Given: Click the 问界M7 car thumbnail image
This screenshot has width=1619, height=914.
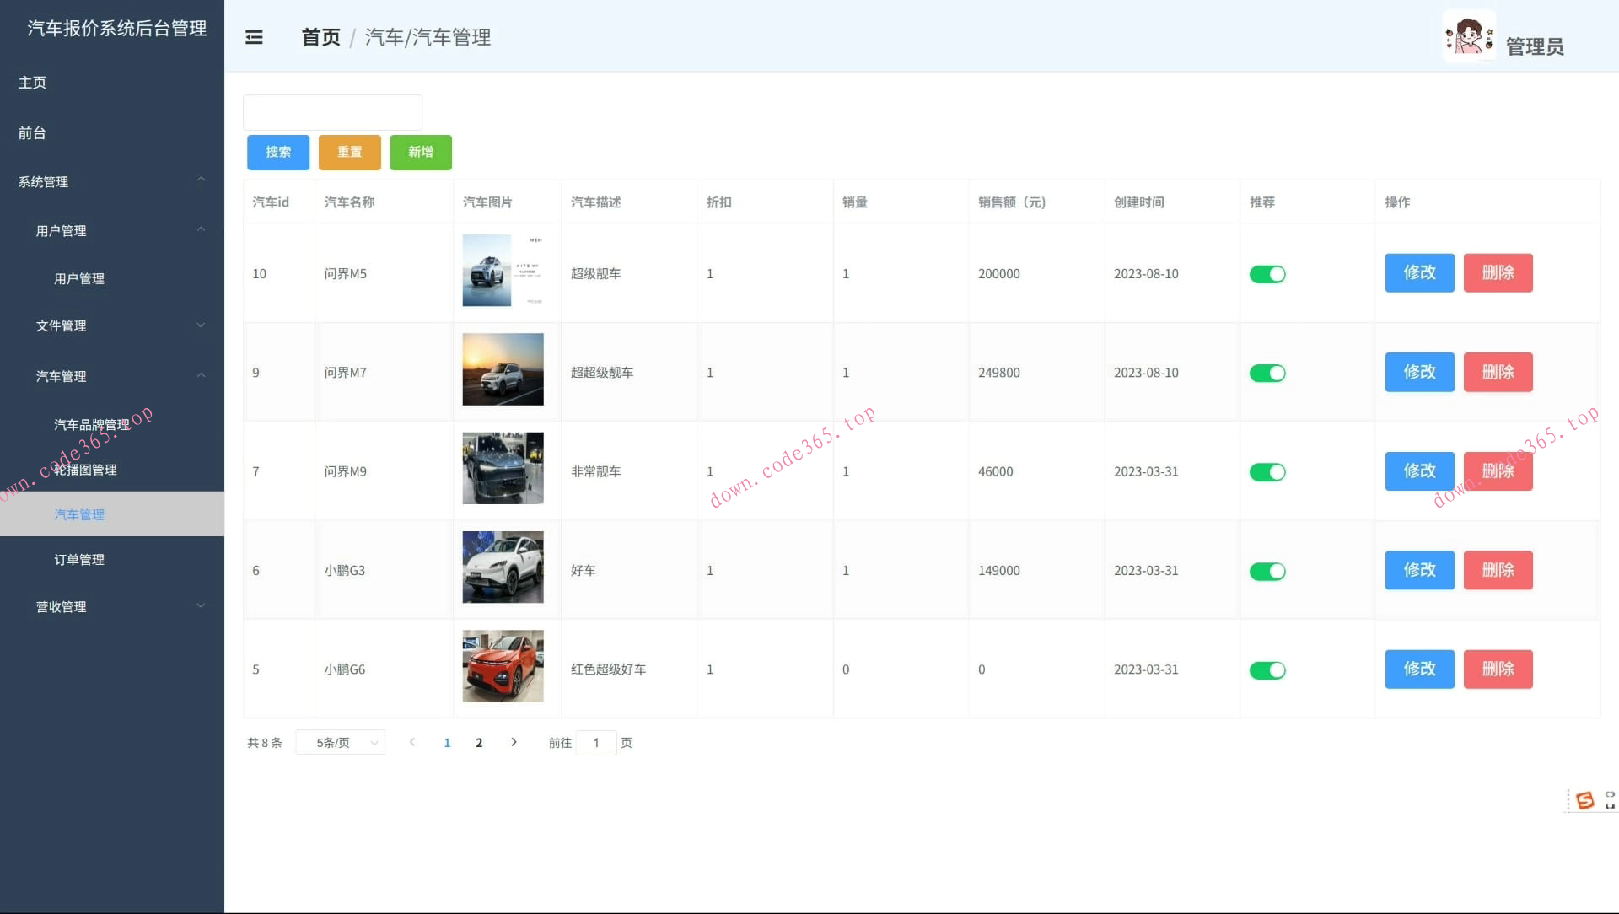Looking at the screenshot, I should click(x=503, y=369).
